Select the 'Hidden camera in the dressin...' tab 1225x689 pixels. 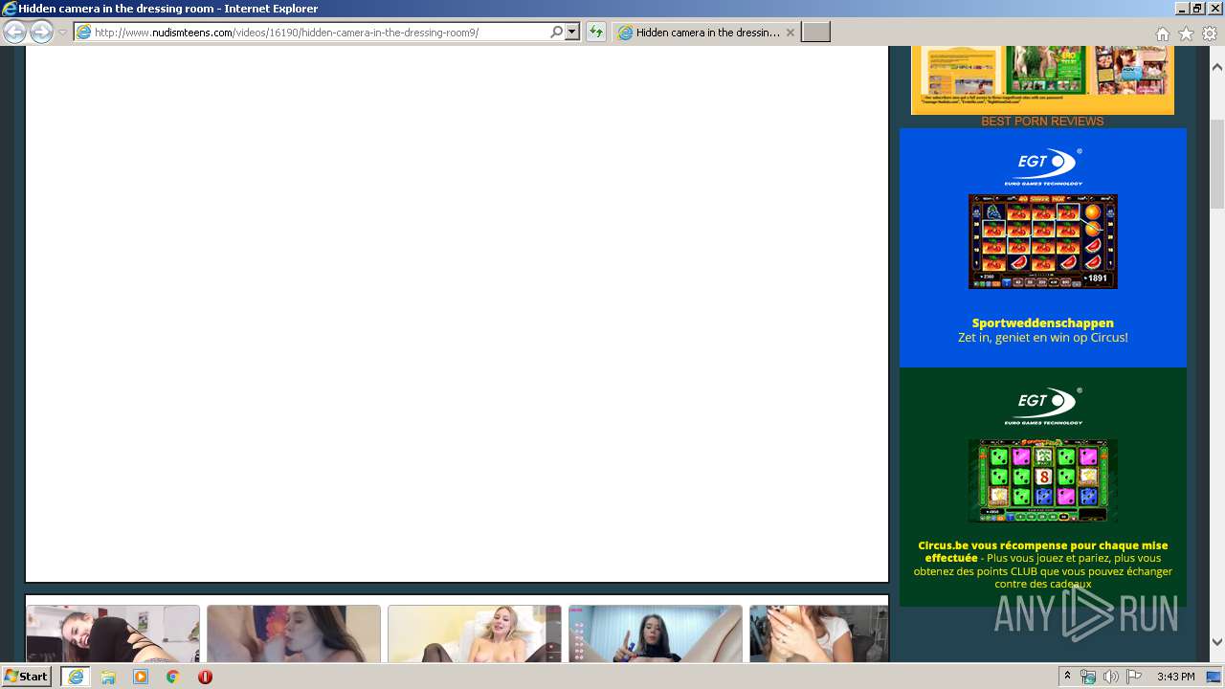(706, 32)
